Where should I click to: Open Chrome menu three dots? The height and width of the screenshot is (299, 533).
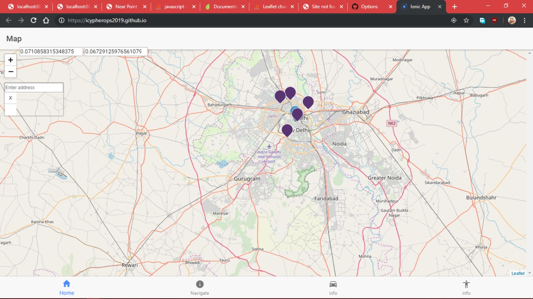[525, 20]
